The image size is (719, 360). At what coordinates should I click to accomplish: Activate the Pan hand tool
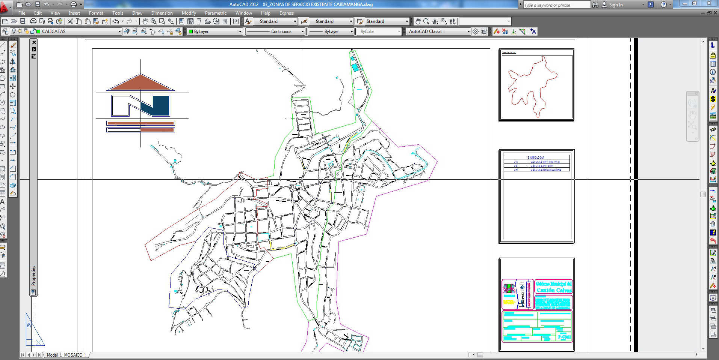click(145, 21)
